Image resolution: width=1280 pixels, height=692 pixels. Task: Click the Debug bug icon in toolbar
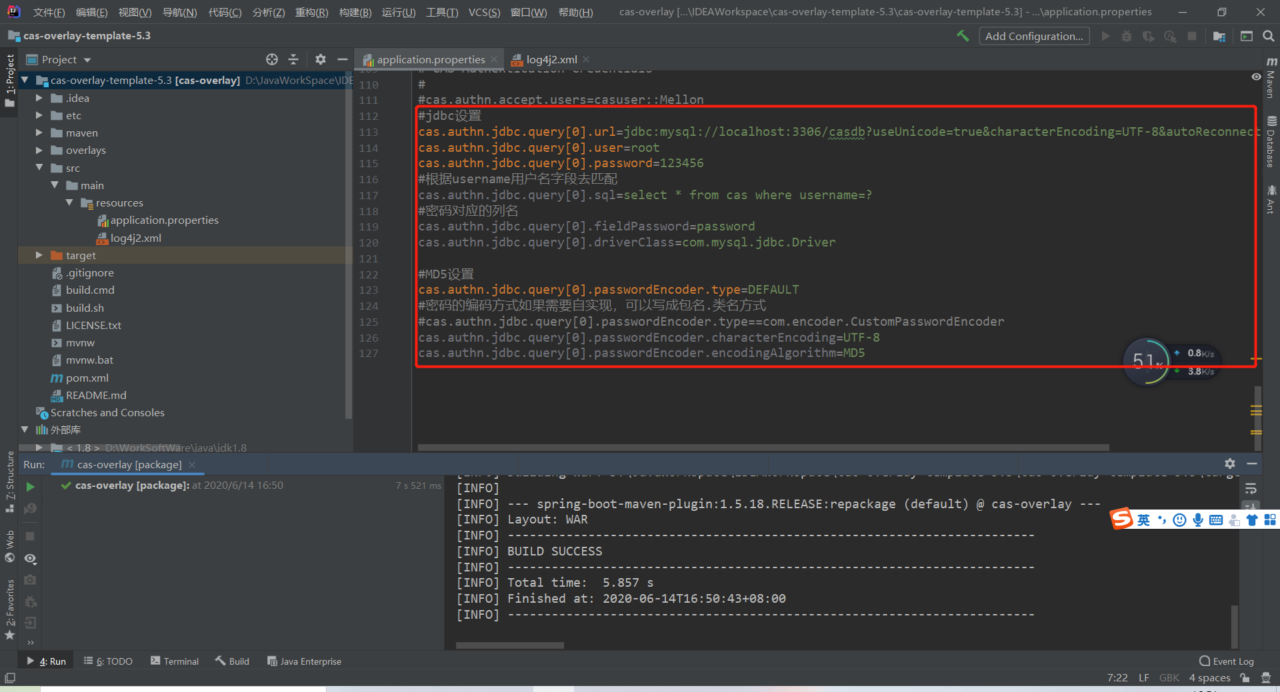point(1127,36)
